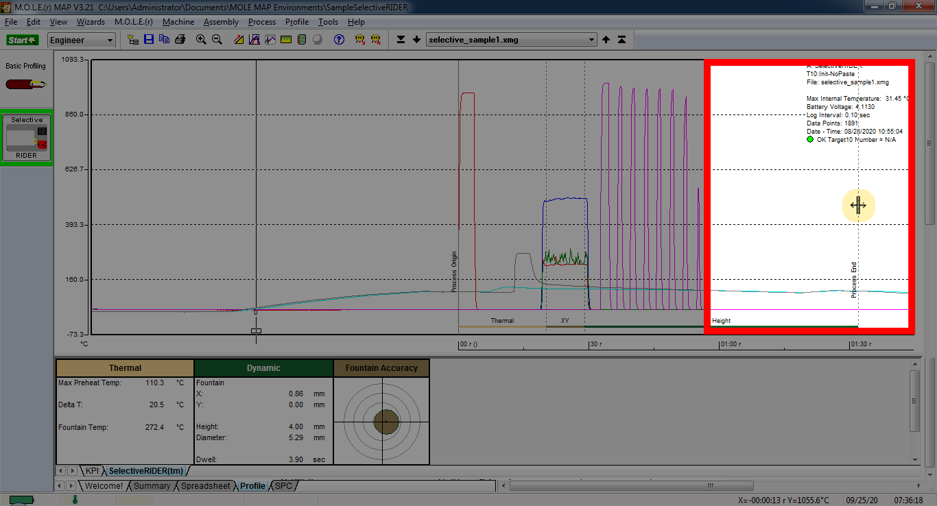
Task: Open the selective_sample1.xmg file dropdown
Action: coord(512,40)
